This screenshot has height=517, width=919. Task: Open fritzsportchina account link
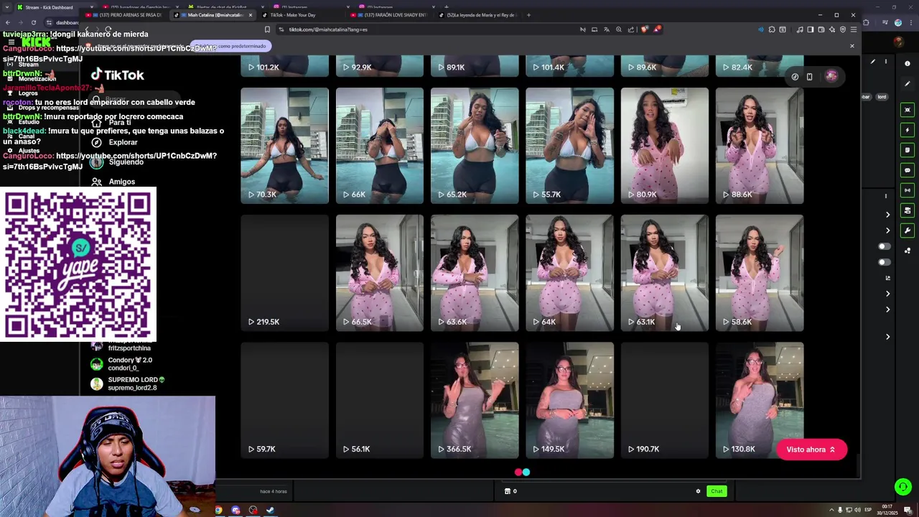point(129,348)
